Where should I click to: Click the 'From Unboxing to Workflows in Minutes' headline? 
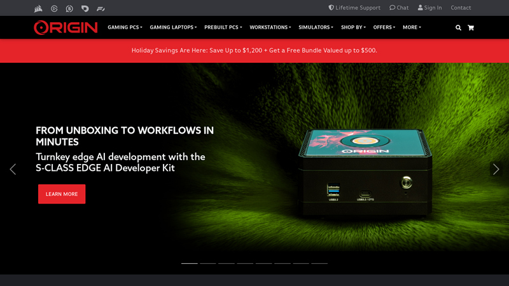125,136
